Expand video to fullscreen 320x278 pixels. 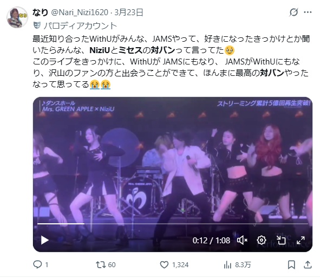click(301, 240)
